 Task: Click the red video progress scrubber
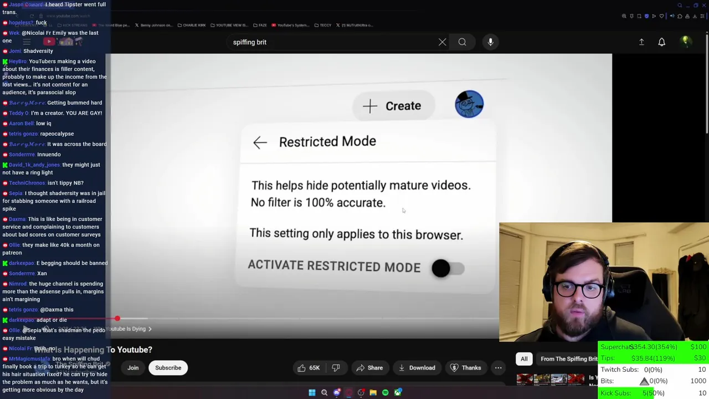(117, 319)
